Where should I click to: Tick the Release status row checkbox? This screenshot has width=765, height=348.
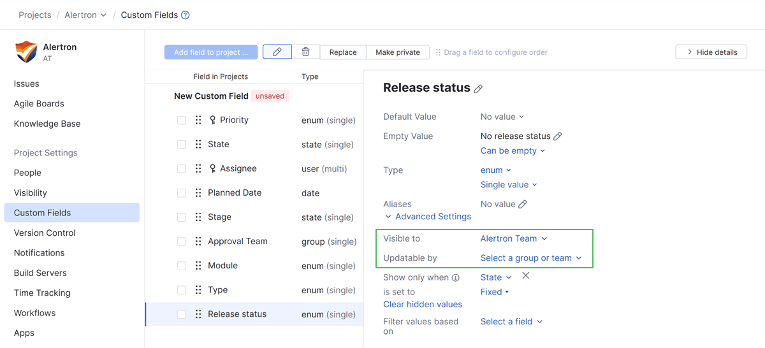(182, 314)
